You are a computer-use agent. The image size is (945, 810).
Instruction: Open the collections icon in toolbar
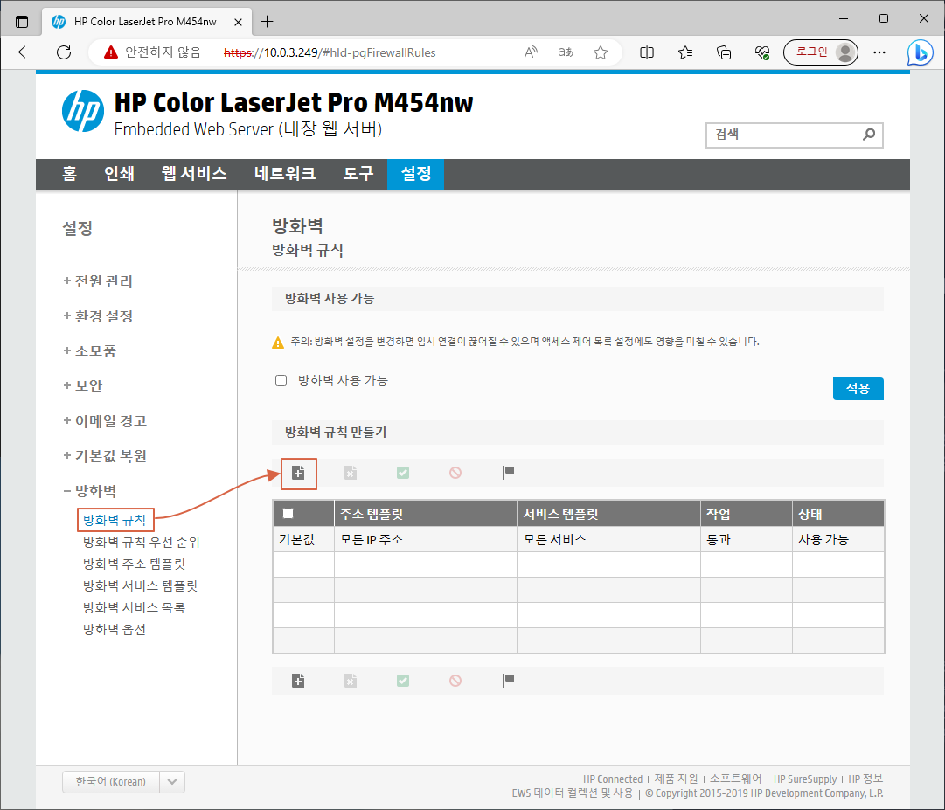[x=724, y=52]
